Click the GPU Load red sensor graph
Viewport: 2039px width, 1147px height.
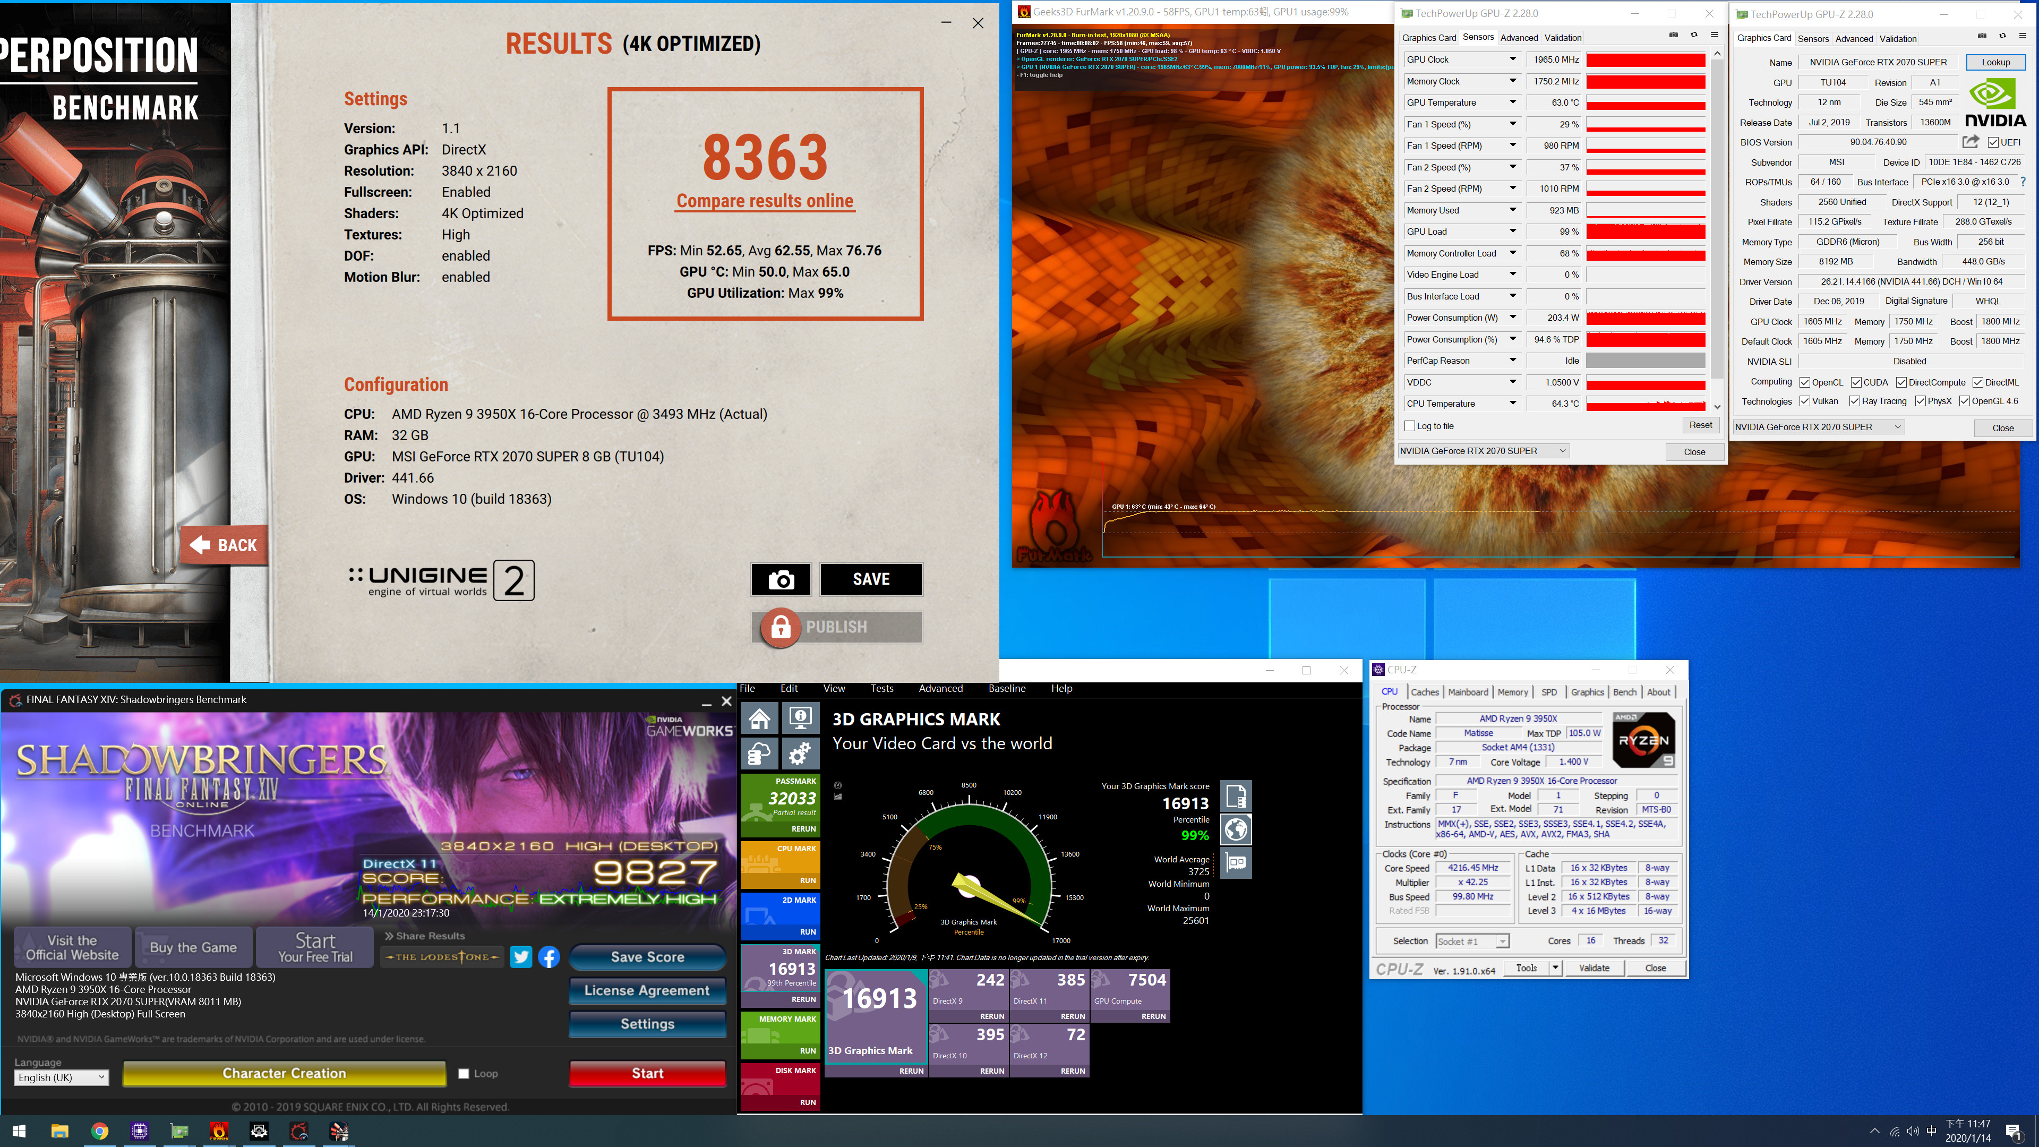point(1646,232)
